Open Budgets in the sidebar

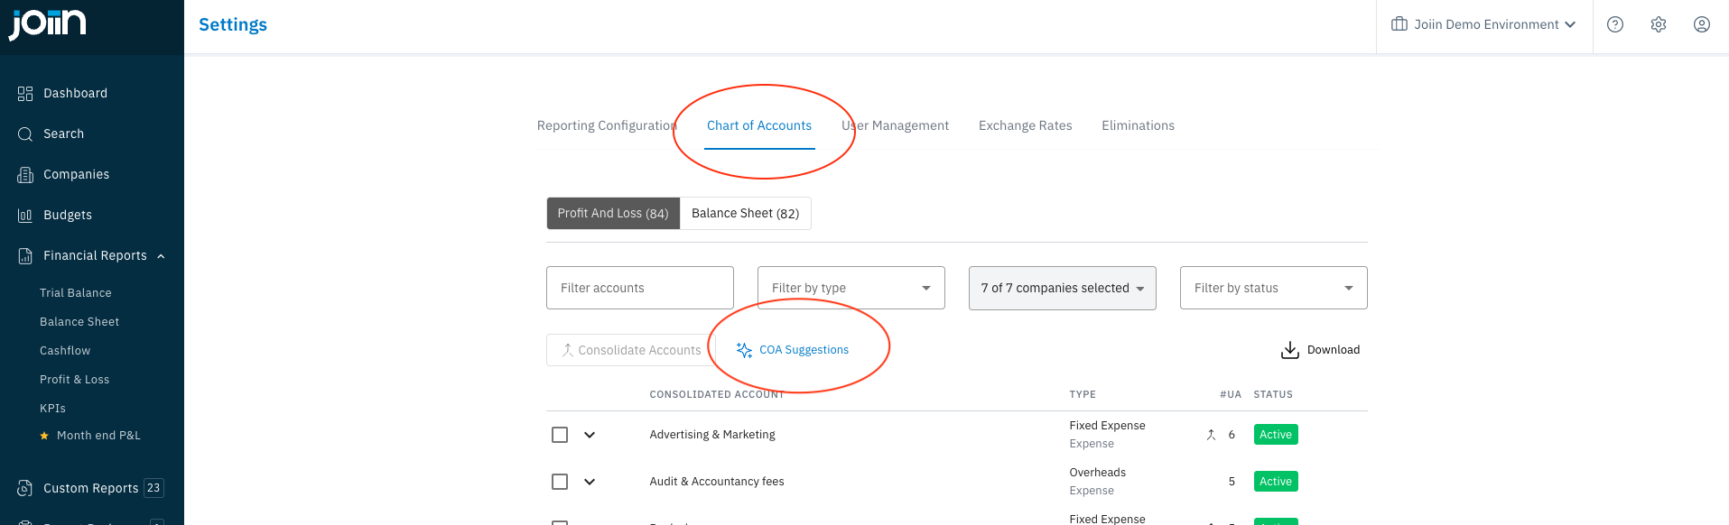coord(68,215)
